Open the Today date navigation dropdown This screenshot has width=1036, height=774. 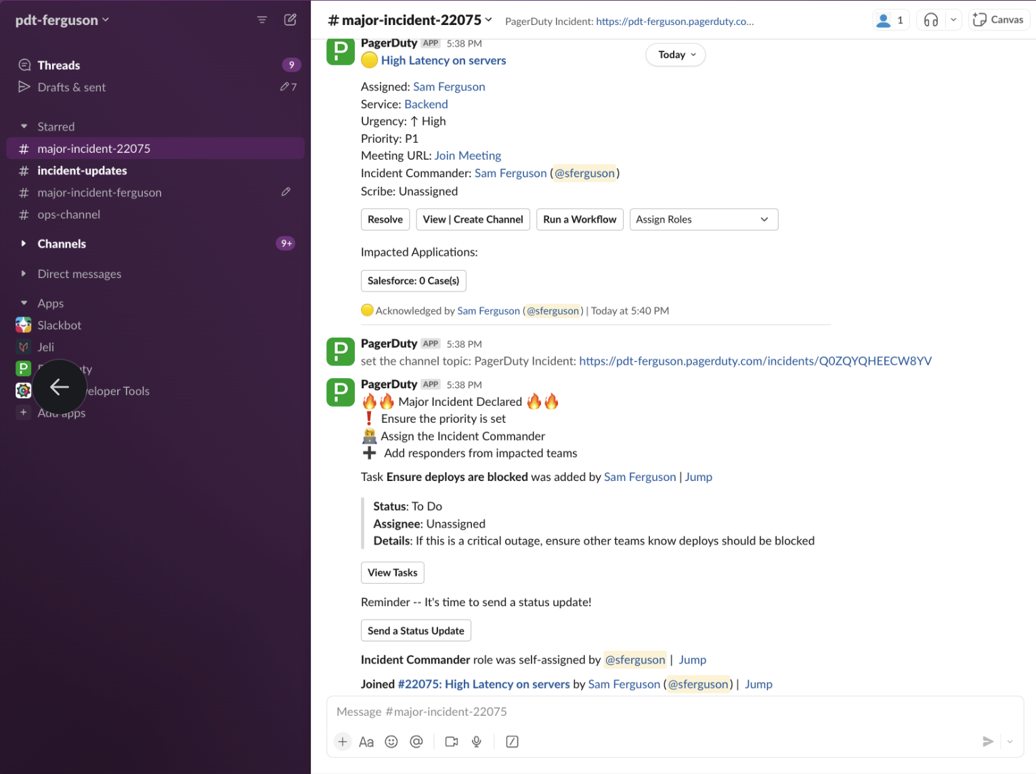[x=675, y=55]
